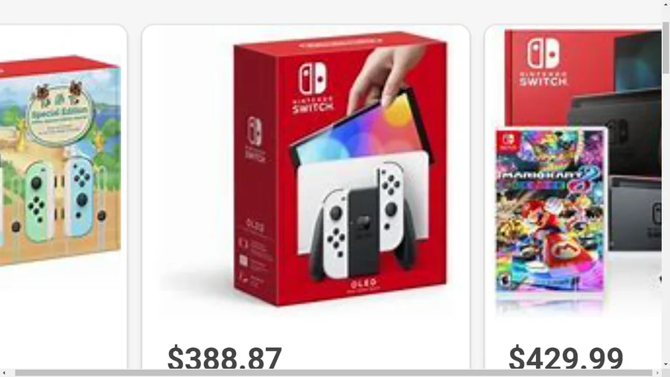Open the Switch OLED white console product image
The height and width of the screenshot is (377, 670).
339,169
